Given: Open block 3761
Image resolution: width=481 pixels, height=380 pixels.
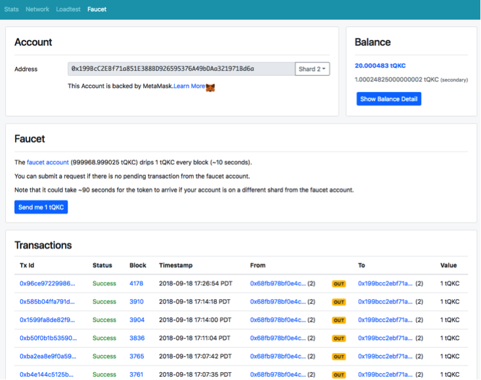Looking at the screenshot, I should click(136, 375).
